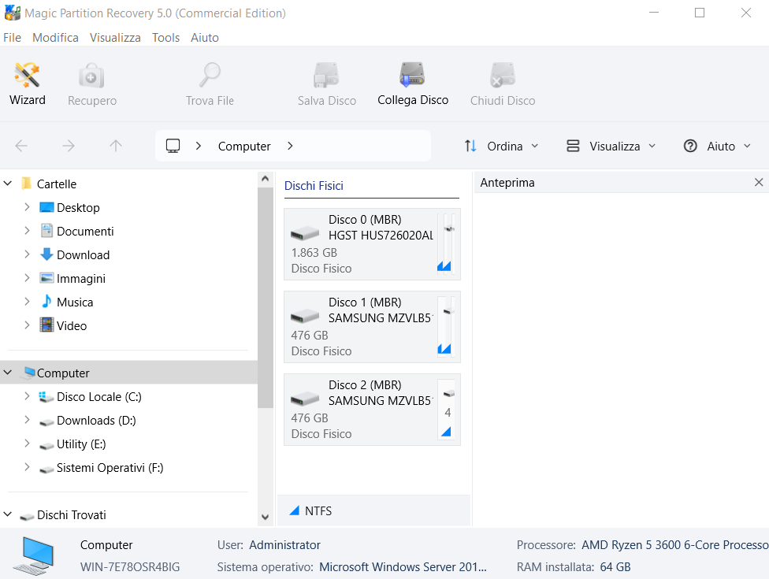Go back with the left arrow
The width and height of the screenshot is (769, 579).
pos(21,146)
